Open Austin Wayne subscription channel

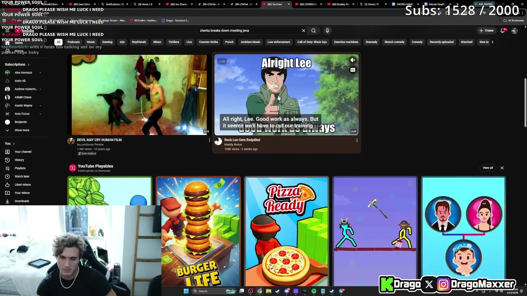23,105
